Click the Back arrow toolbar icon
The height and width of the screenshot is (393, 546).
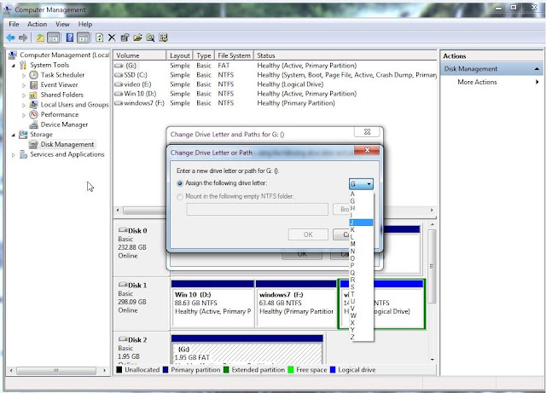click(10, 38)
